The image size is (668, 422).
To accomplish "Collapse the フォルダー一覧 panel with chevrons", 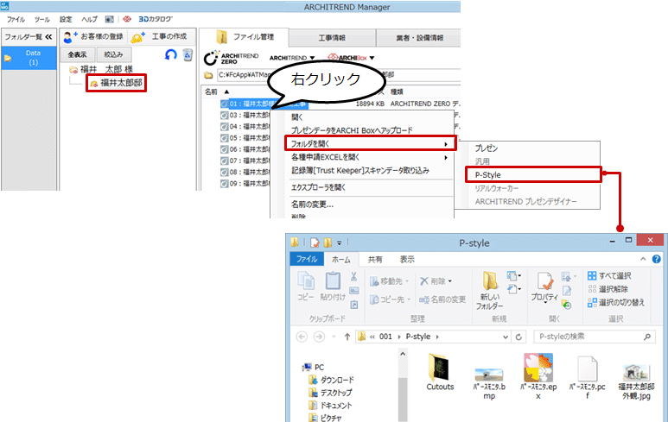I will [48, 37].
